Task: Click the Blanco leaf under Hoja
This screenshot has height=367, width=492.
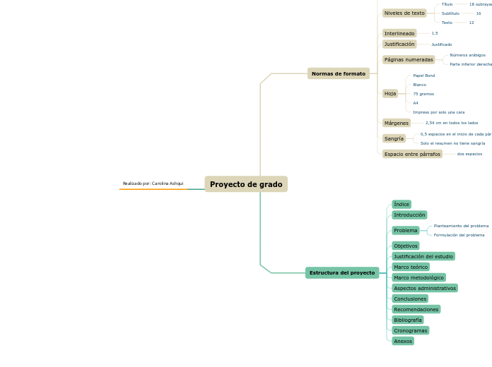Action: [x=419, y=85]
